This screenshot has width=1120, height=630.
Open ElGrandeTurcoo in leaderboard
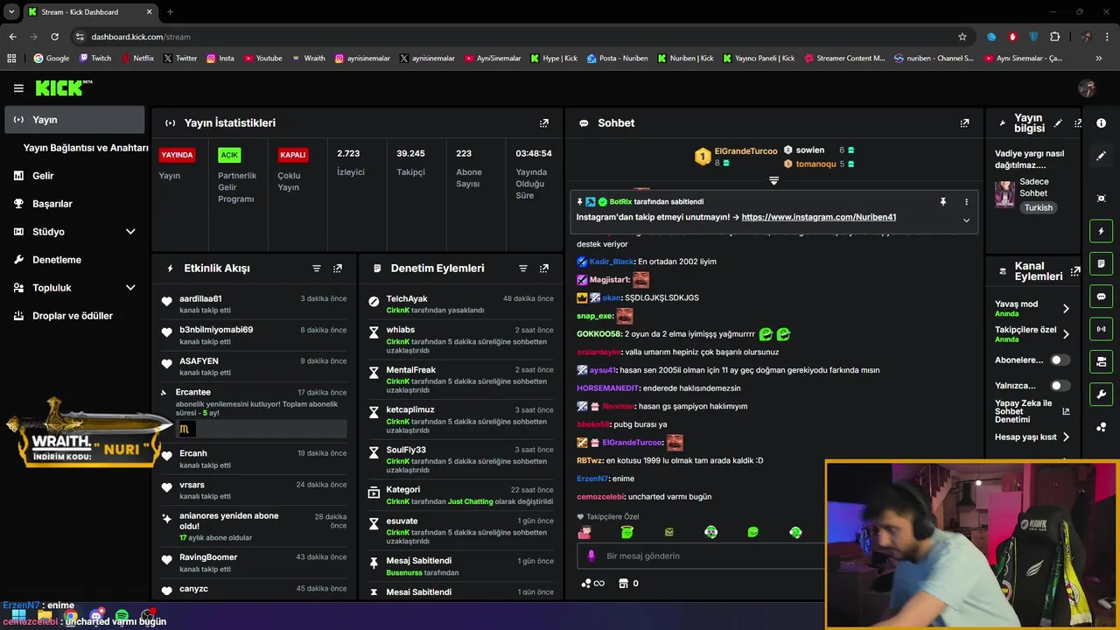coord(745,151)
